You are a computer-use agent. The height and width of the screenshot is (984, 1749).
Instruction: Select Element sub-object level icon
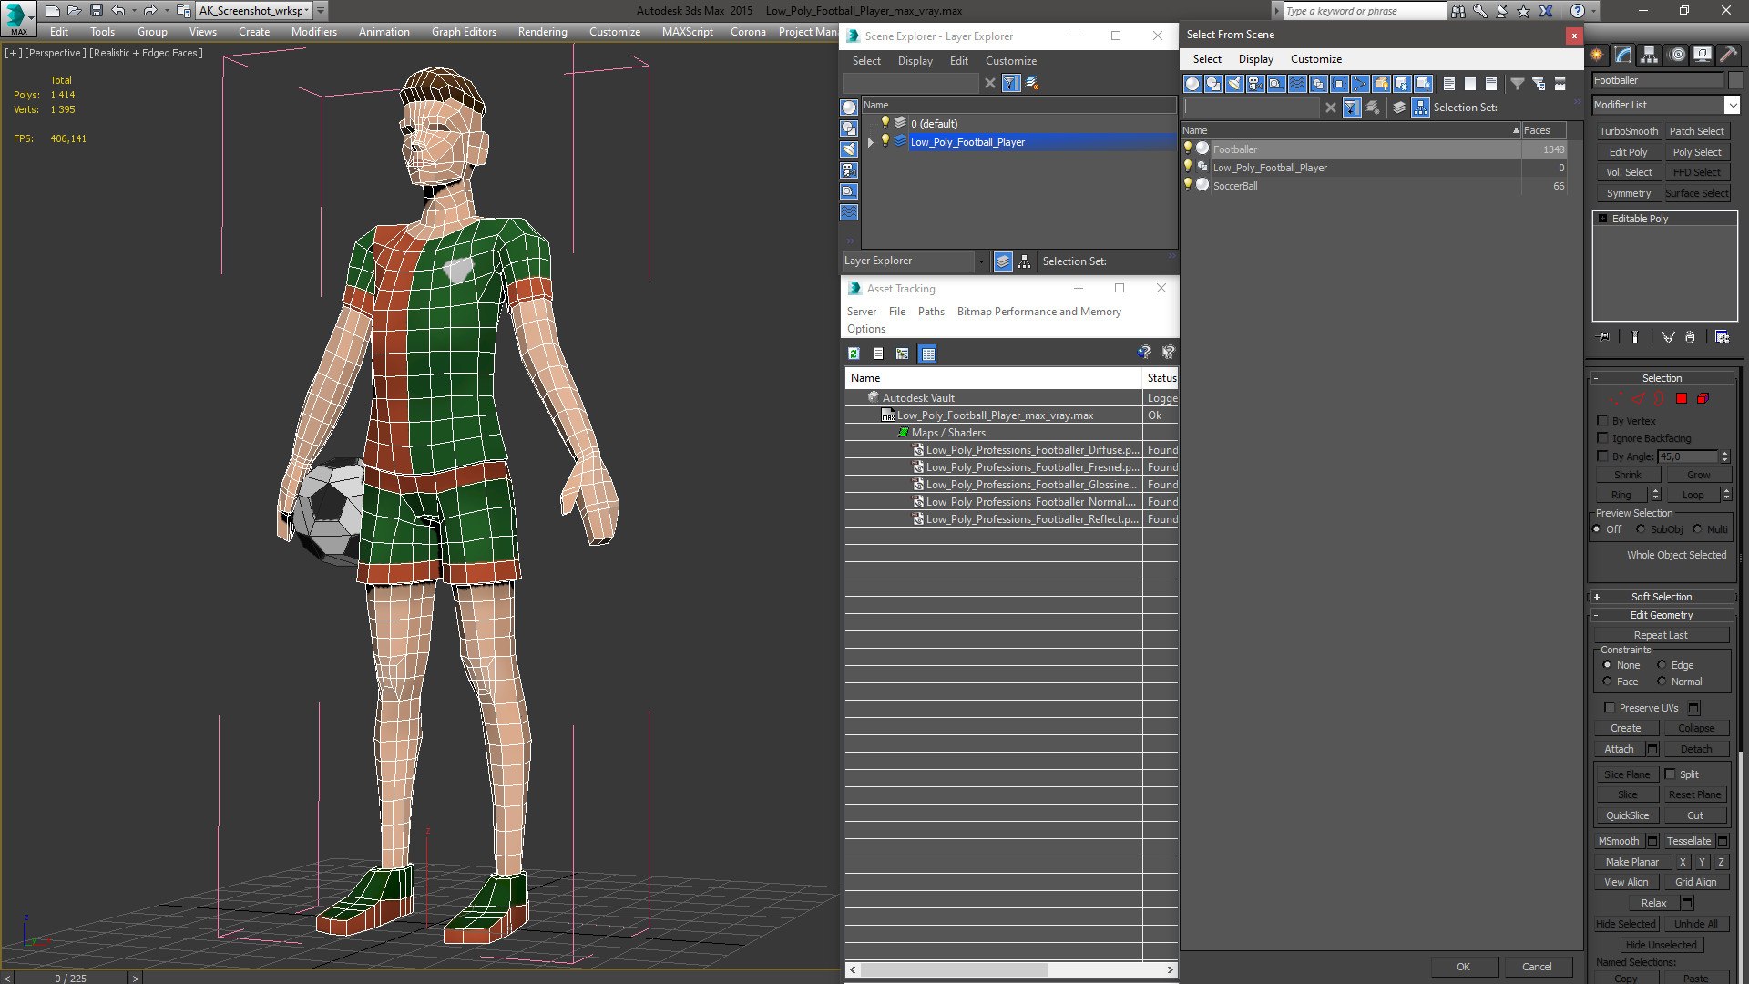(1703, 398)
